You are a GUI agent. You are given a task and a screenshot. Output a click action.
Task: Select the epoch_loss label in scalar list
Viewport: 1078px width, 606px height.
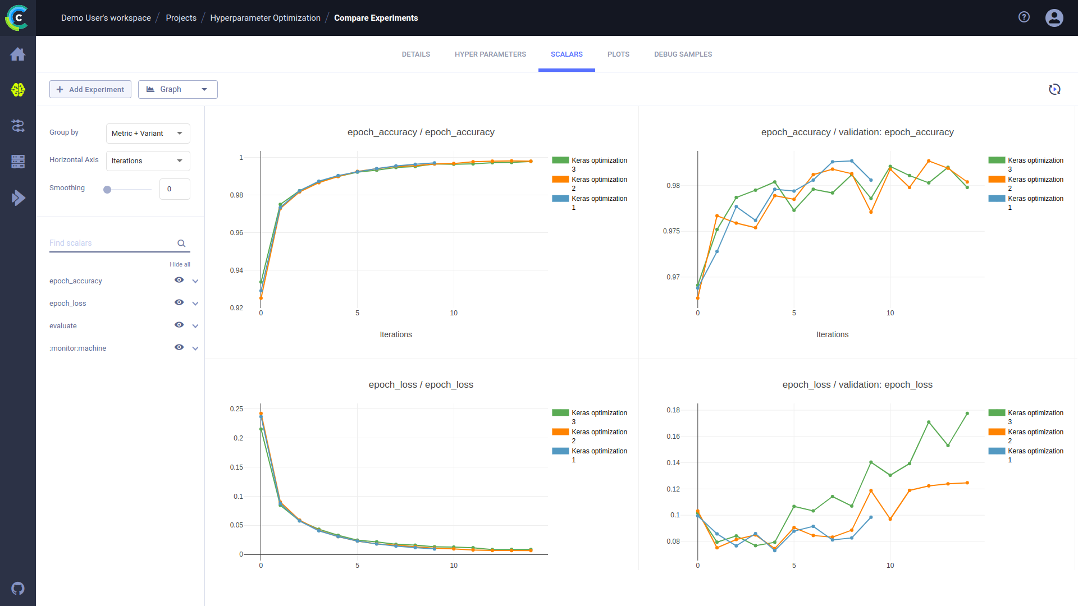click(68, 304)
